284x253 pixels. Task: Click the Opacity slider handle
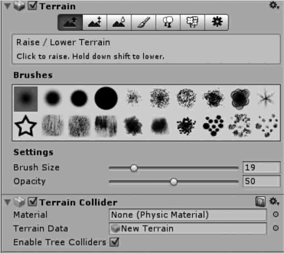174,182
